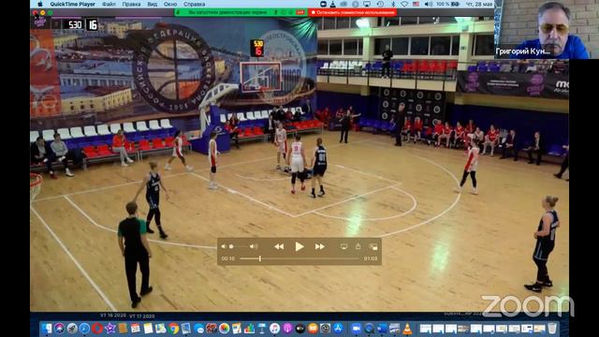Open Opera from the Dock
The height and width of the screenshot is (337, 599).
(97, 329)
